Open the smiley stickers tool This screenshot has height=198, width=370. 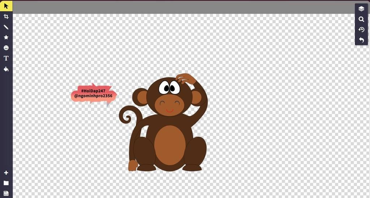pyautogui.click(x=6, y=48)
